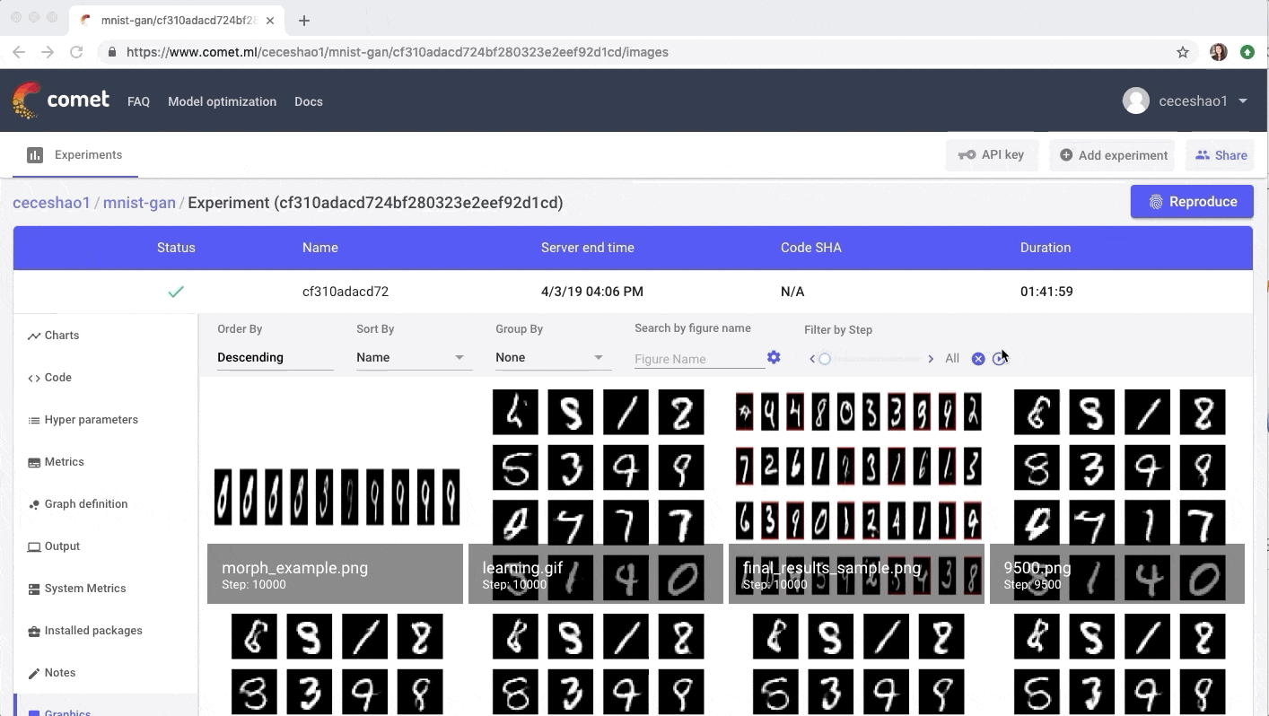
Task: Click the Figure Name search field
Action: pyautogui.click(x=698, y=359)
